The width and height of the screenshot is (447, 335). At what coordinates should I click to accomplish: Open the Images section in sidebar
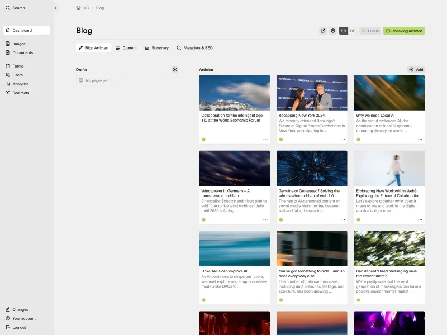pyautogui.click(x=18, y=44)
